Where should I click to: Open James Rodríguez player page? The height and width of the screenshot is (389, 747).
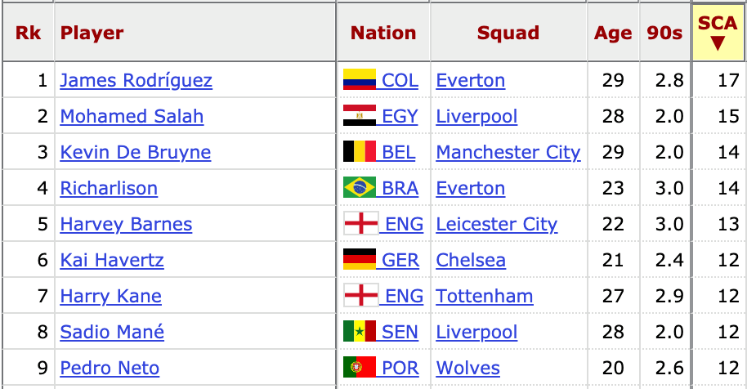tap(136, 80)
